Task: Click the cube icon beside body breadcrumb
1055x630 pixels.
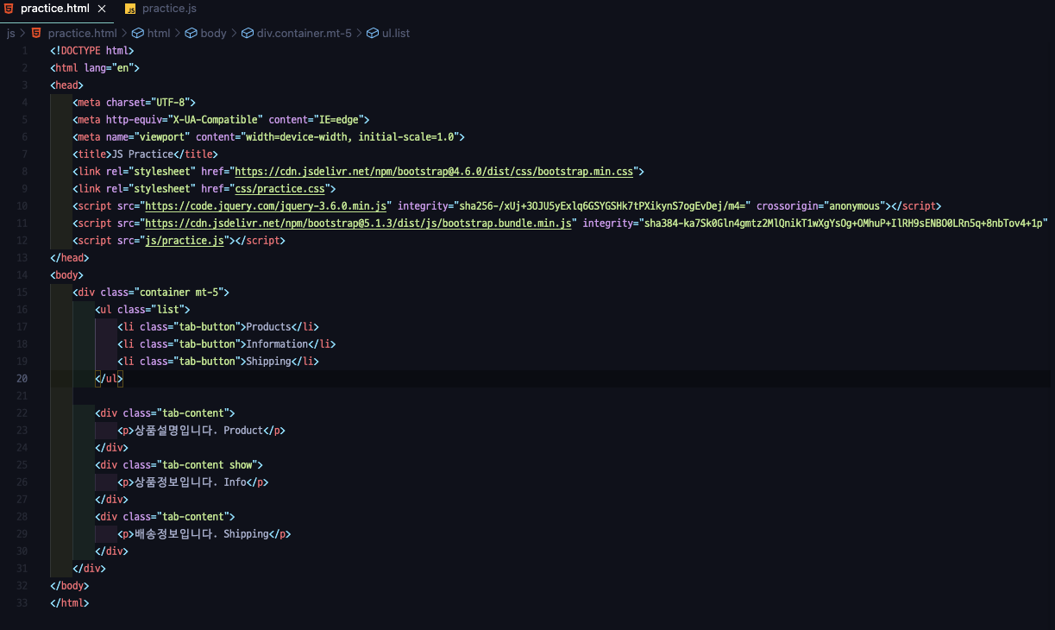Action: [191, 33]
